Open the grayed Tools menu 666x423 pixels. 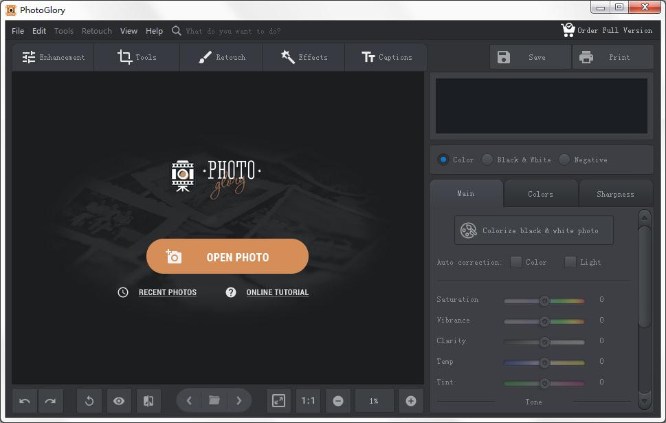point(64,31)
